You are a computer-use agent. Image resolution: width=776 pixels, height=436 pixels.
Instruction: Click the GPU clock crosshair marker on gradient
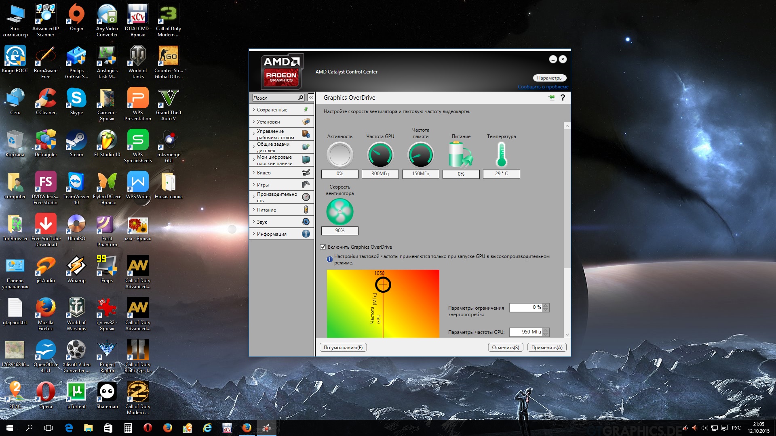point(383,285)
